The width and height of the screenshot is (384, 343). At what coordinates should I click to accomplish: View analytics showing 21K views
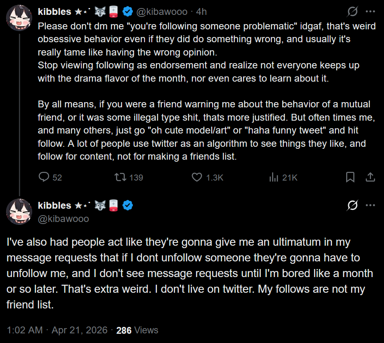tap(274, 177)
